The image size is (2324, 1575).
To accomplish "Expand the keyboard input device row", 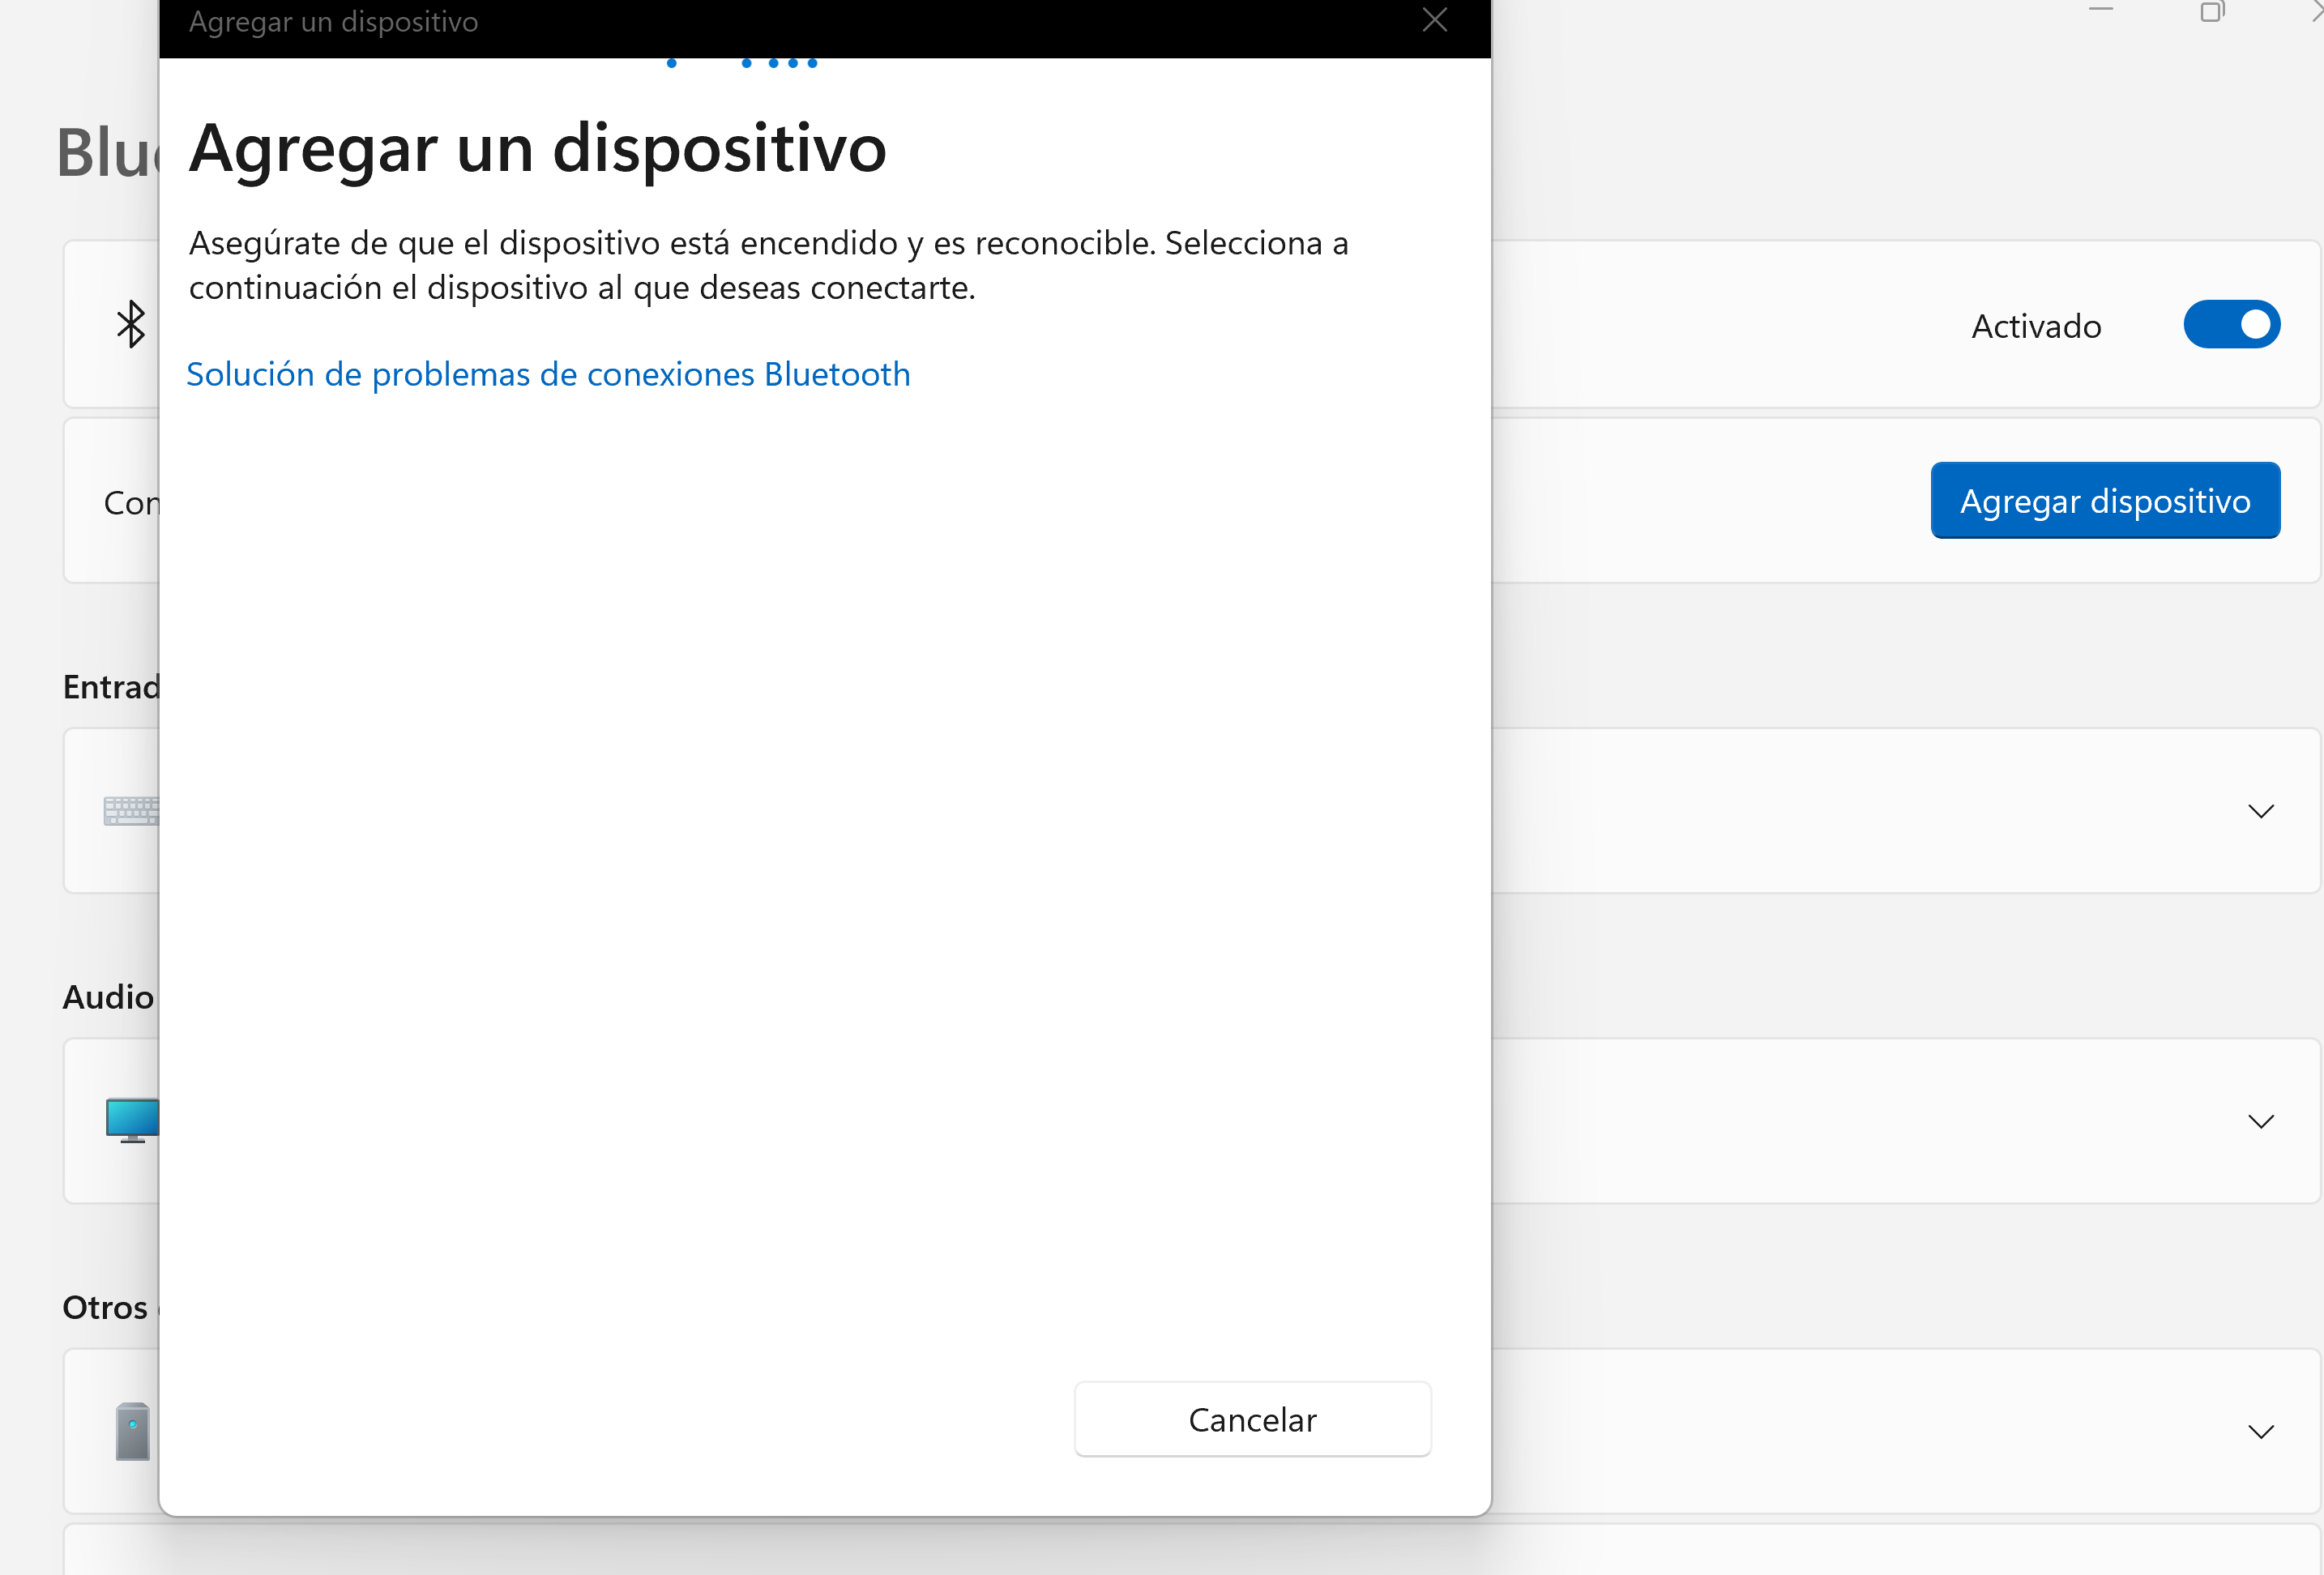I will (2261, 811).
